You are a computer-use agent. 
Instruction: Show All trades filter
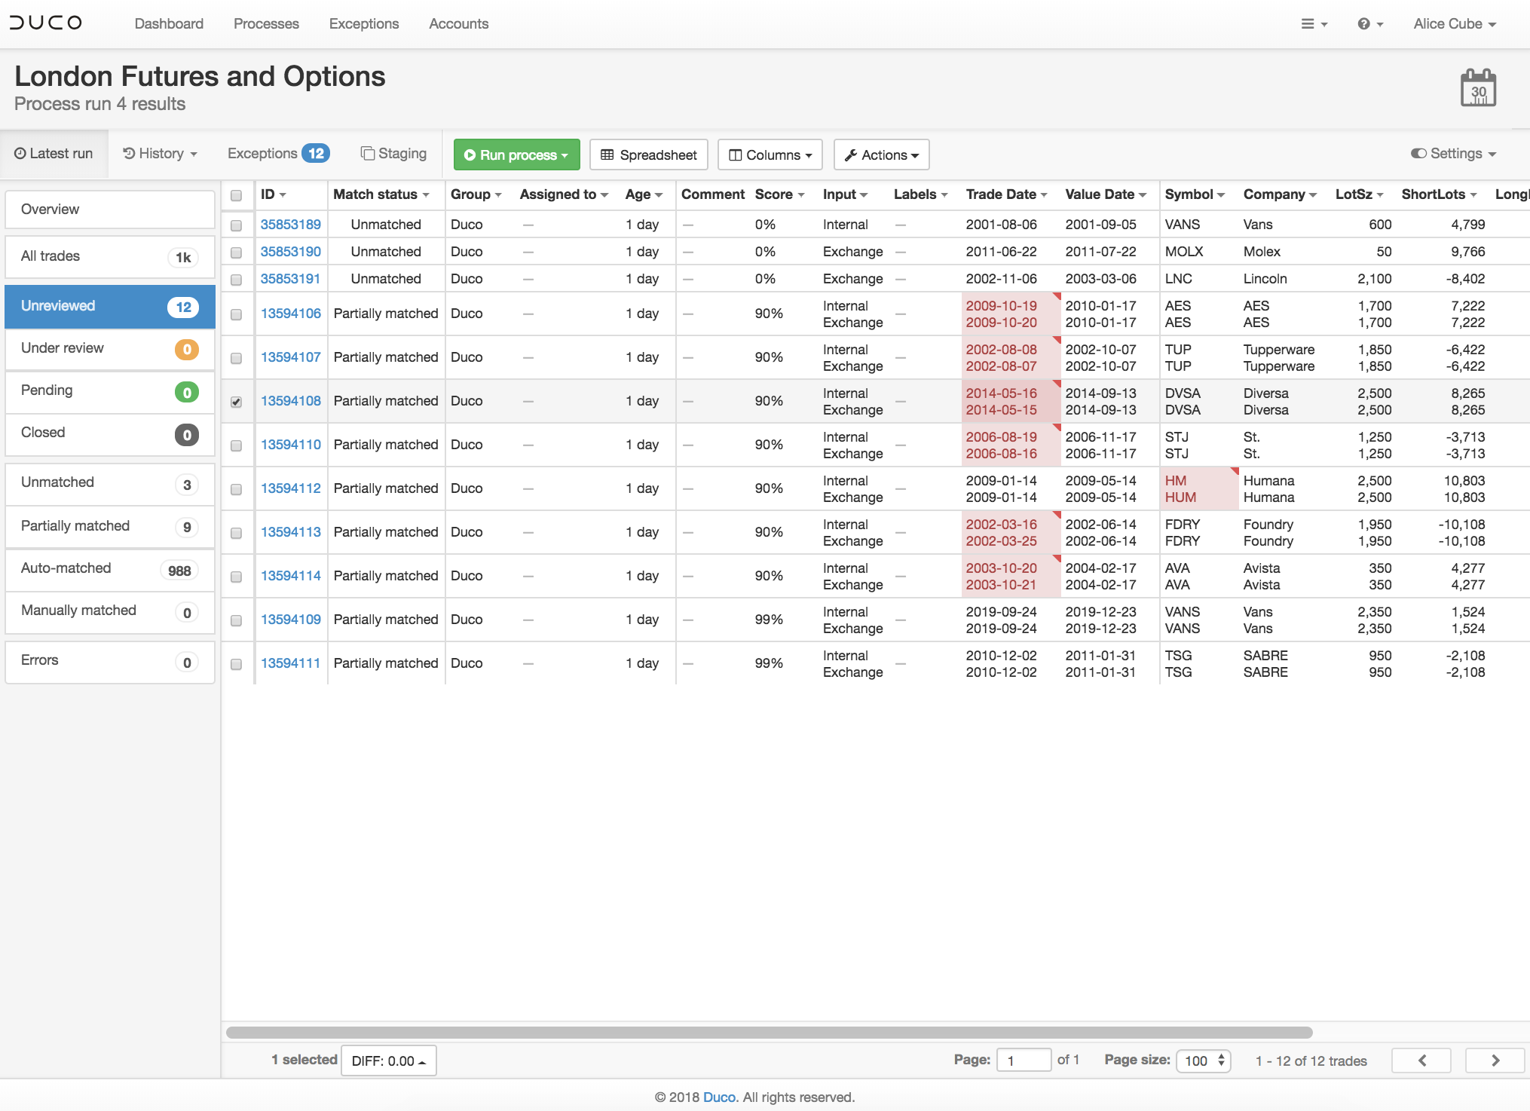(110, 256)
